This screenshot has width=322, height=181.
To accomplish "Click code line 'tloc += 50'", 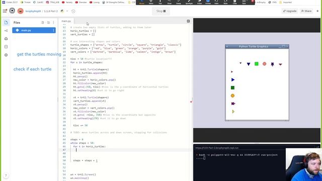I will pos(80,125).
